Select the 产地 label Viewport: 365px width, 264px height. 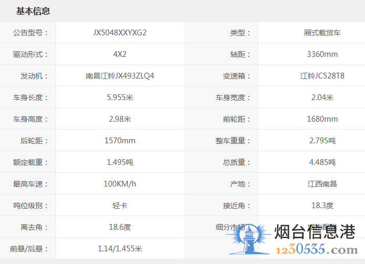click(240, 184)
